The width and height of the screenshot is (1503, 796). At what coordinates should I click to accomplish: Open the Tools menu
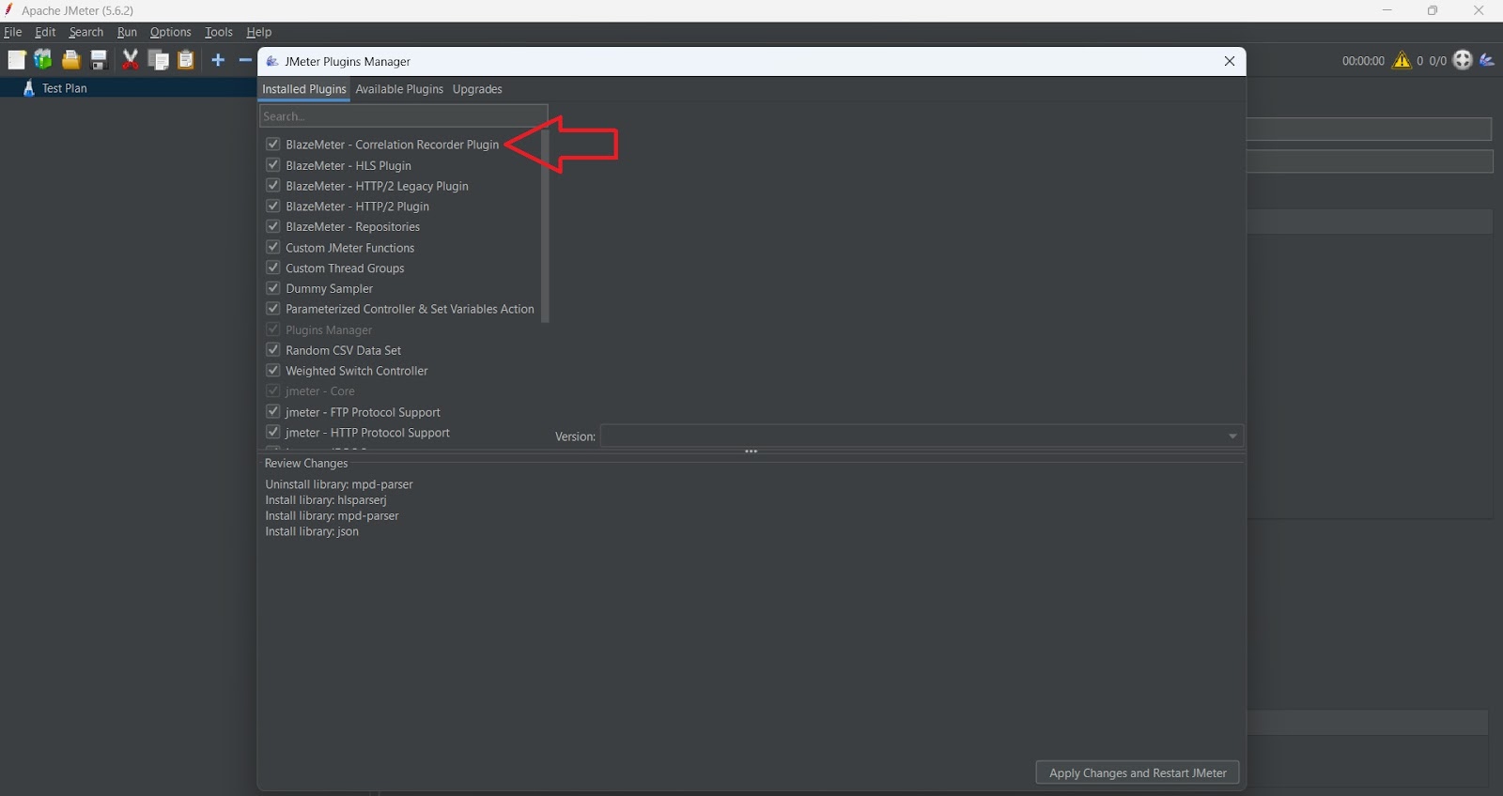219,32
